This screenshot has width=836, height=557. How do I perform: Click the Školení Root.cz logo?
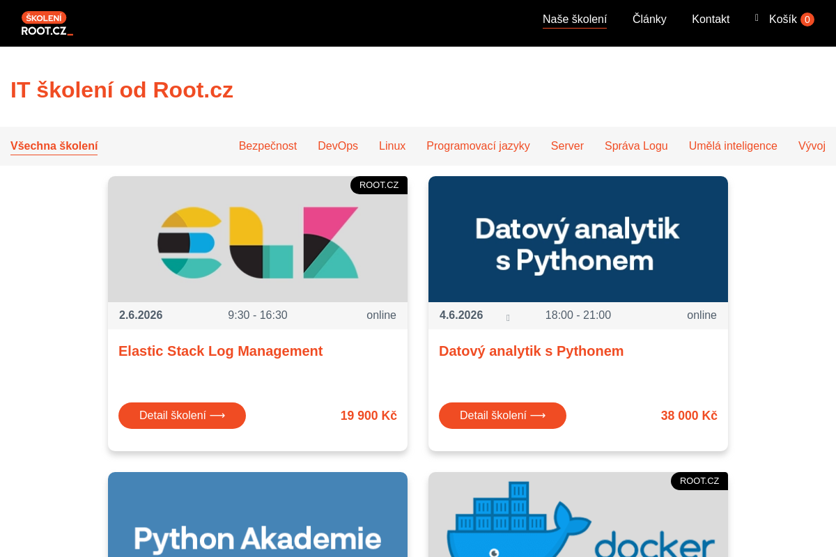click(x=47, y=23)
